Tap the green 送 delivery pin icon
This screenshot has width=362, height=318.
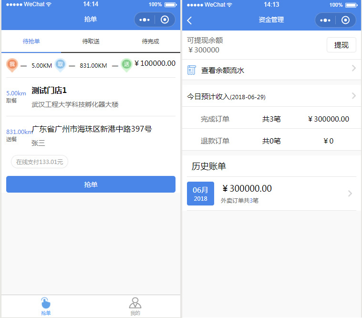click(126, 65)
